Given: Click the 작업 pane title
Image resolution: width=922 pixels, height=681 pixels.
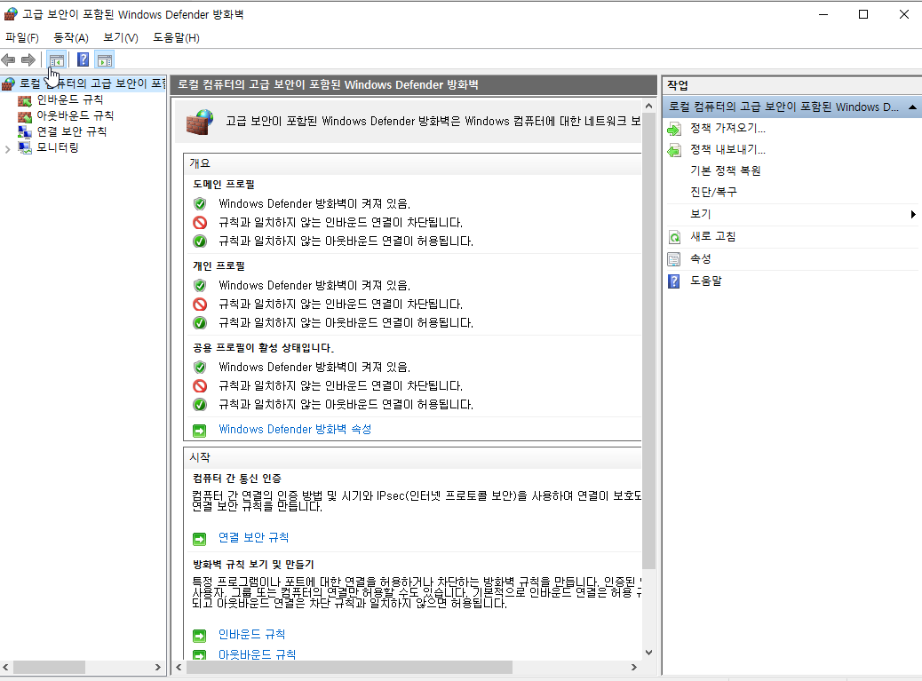Looking at the screenshot, I should pos(678,85).
